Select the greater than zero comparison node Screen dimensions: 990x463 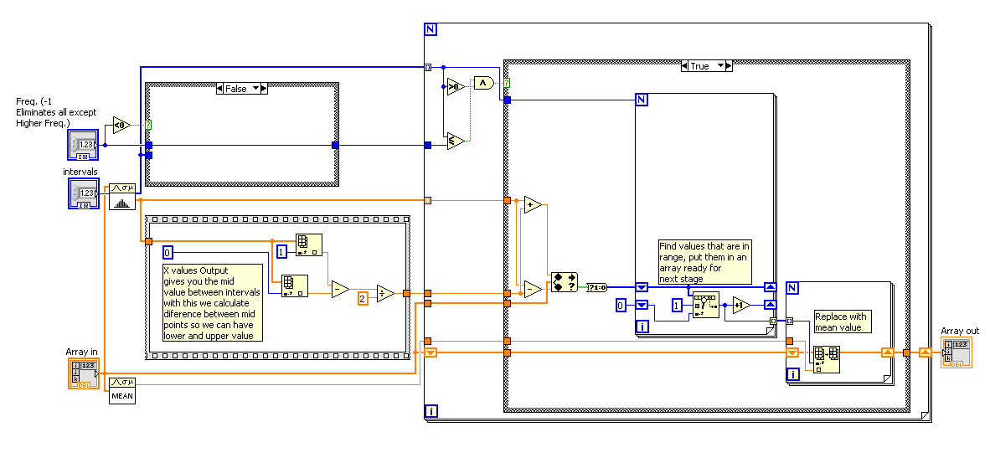(456, 87)
